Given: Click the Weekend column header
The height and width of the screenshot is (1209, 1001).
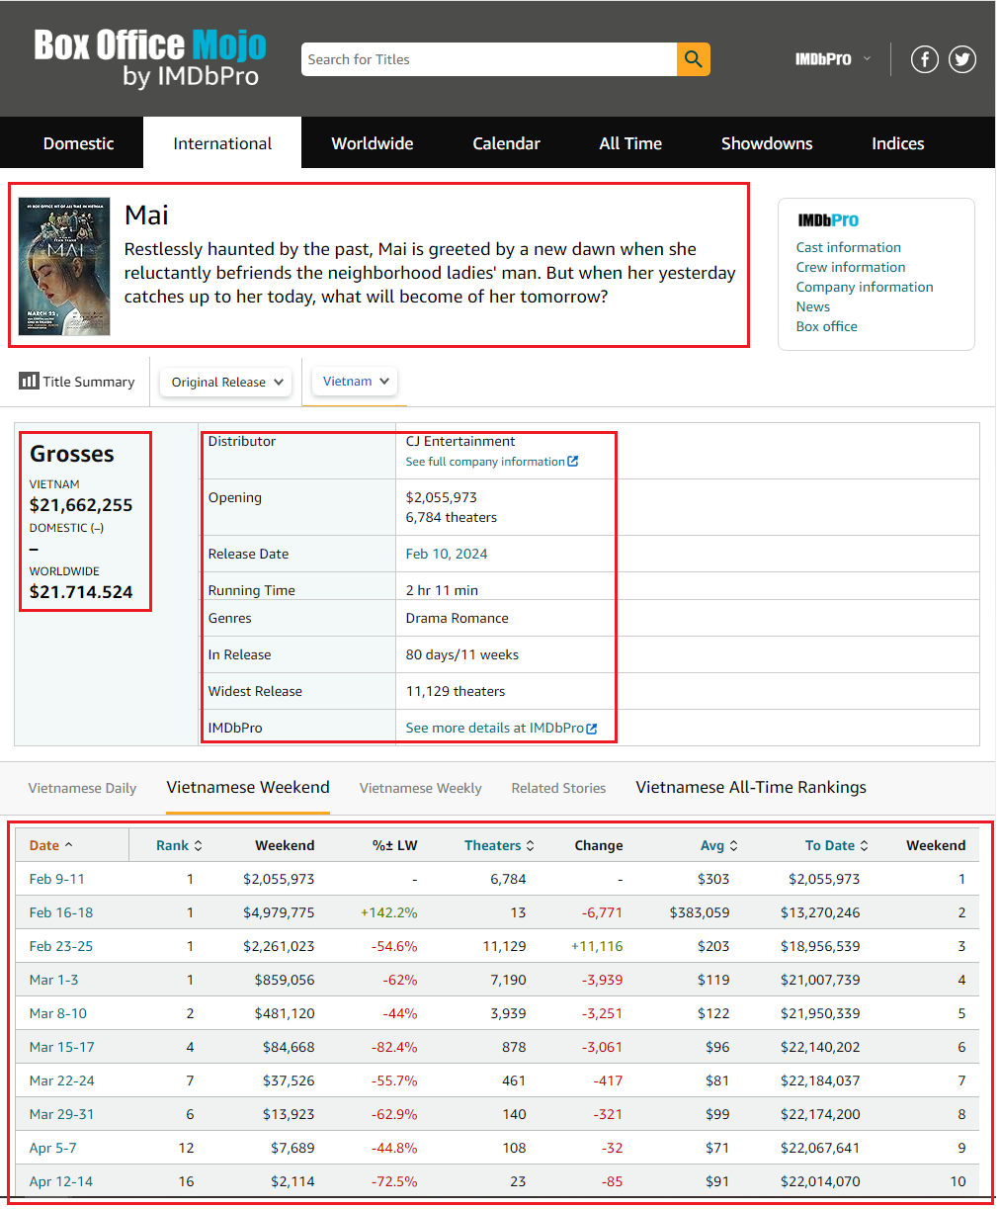Looking at the screenshot, I should (x=936, y=845).
